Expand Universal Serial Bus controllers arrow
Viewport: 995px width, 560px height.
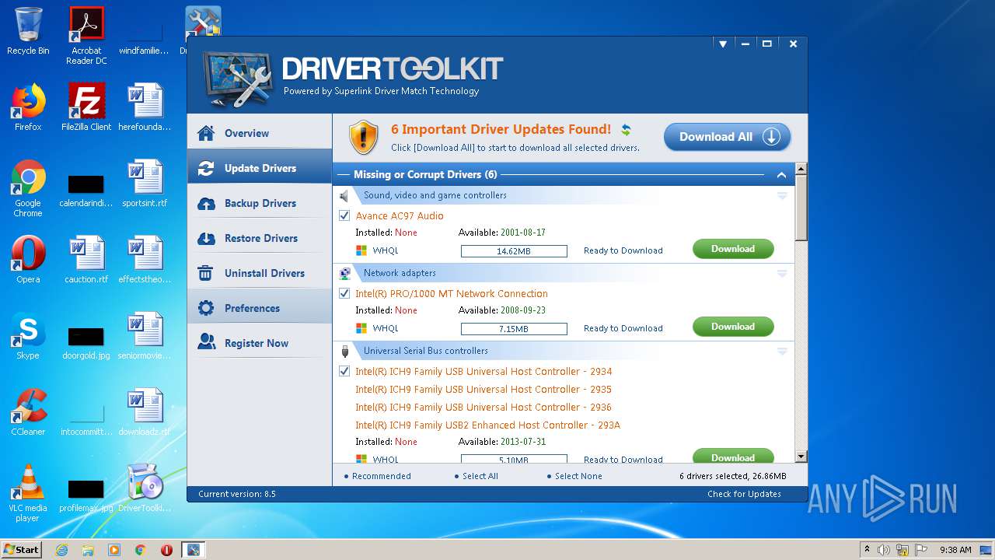click(782, 352)
